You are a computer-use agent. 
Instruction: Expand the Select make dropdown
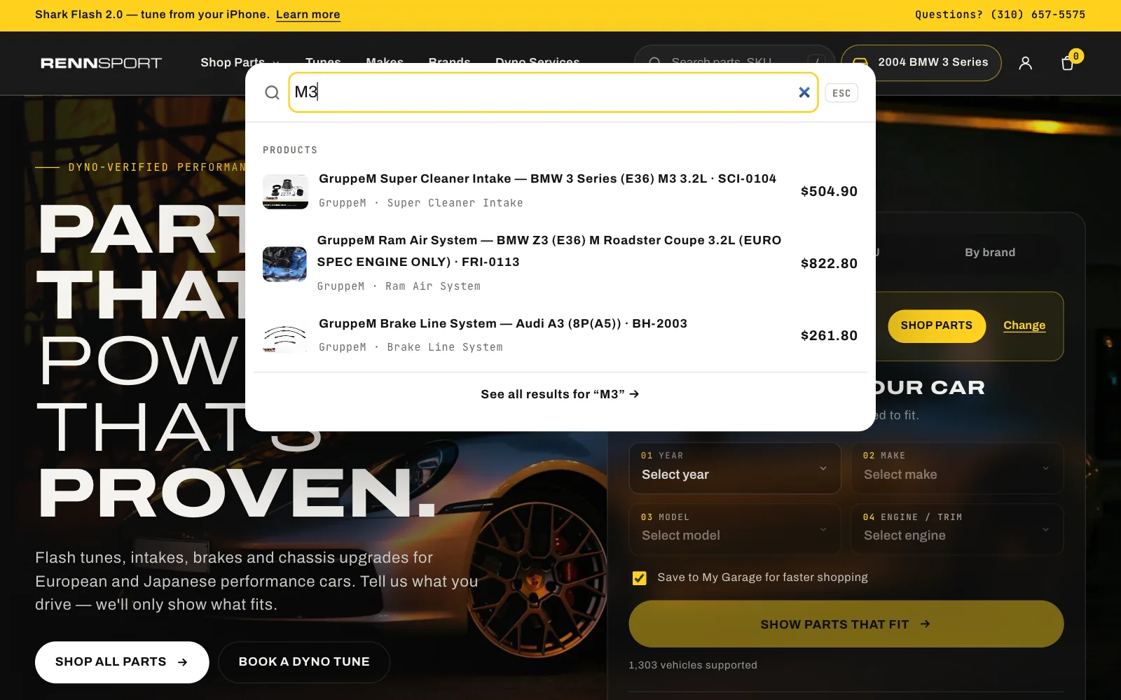pyautogui.click(x=956, y=468)
